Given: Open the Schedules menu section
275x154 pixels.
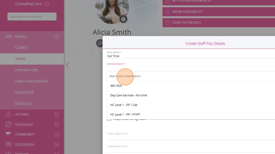Looking at the screenshot, I should [x=32, y=124].
